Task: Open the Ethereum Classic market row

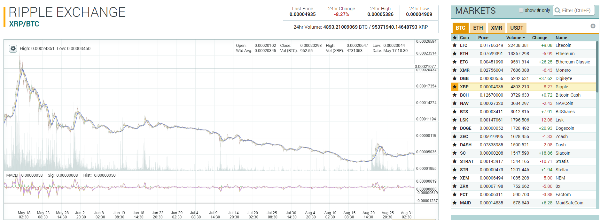Action: click(523, 62)
